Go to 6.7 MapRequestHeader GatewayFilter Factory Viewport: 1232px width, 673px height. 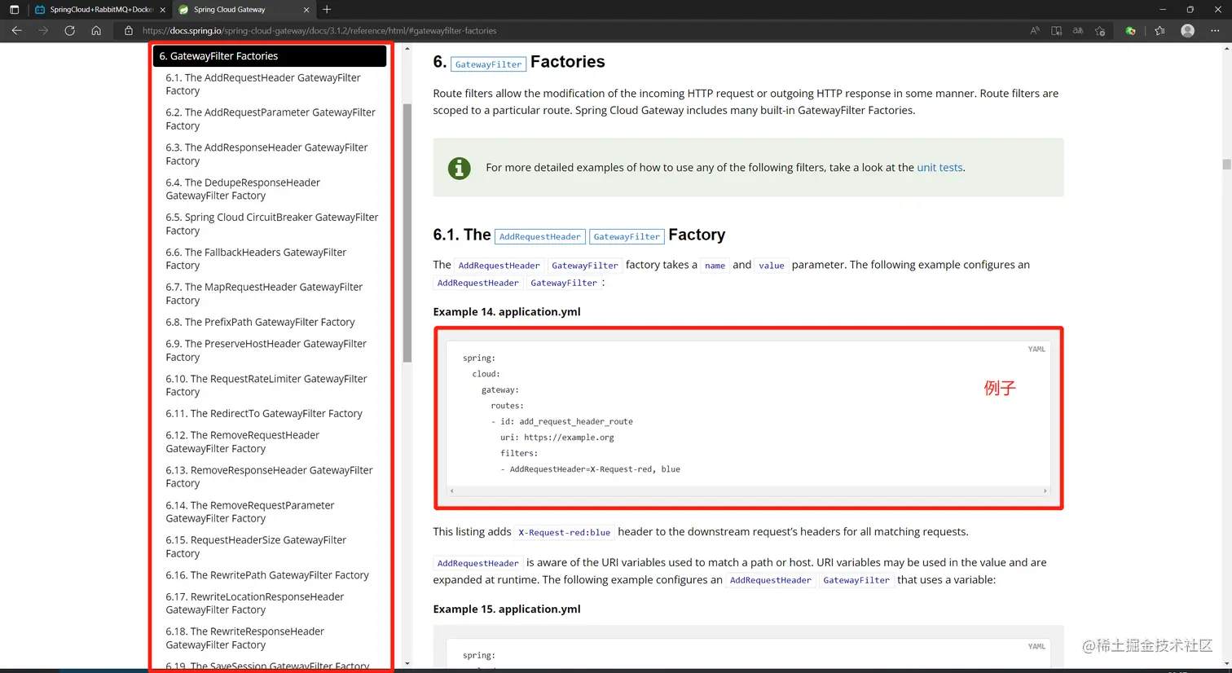pos(264,293)
